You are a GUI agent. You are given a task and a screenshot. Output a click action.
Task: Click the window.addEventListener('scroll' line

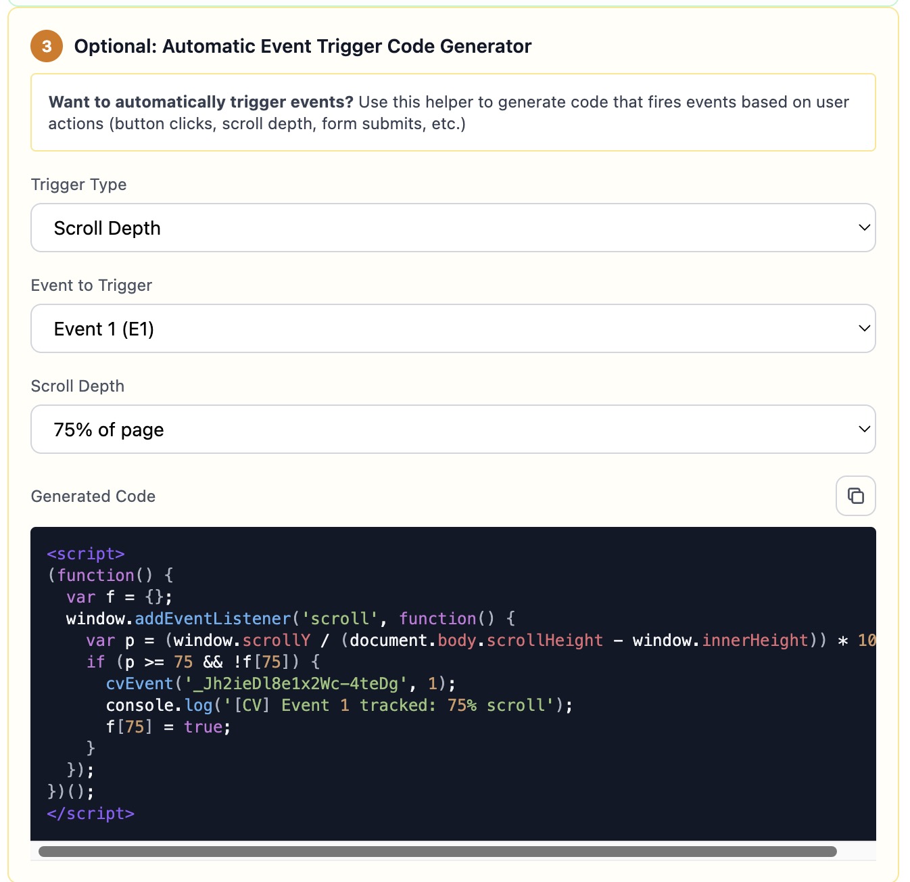[x=291, y=619]
